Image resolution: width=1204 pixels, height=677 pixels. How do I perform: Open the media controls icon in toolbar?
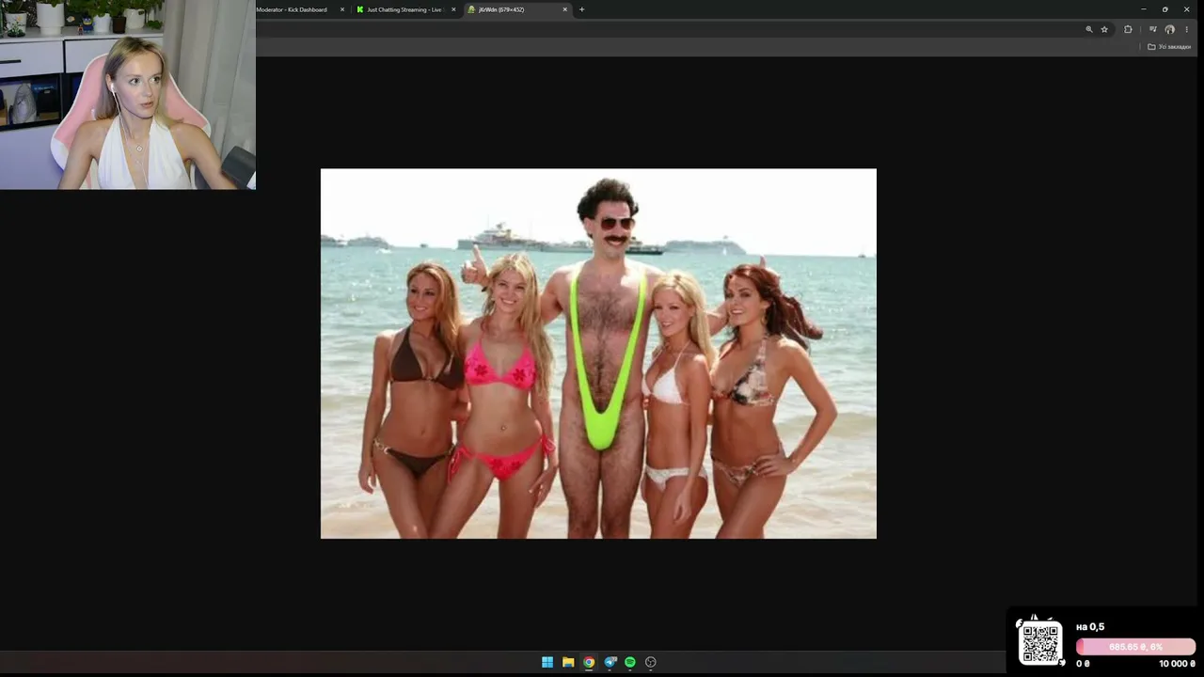point(1153,29)
